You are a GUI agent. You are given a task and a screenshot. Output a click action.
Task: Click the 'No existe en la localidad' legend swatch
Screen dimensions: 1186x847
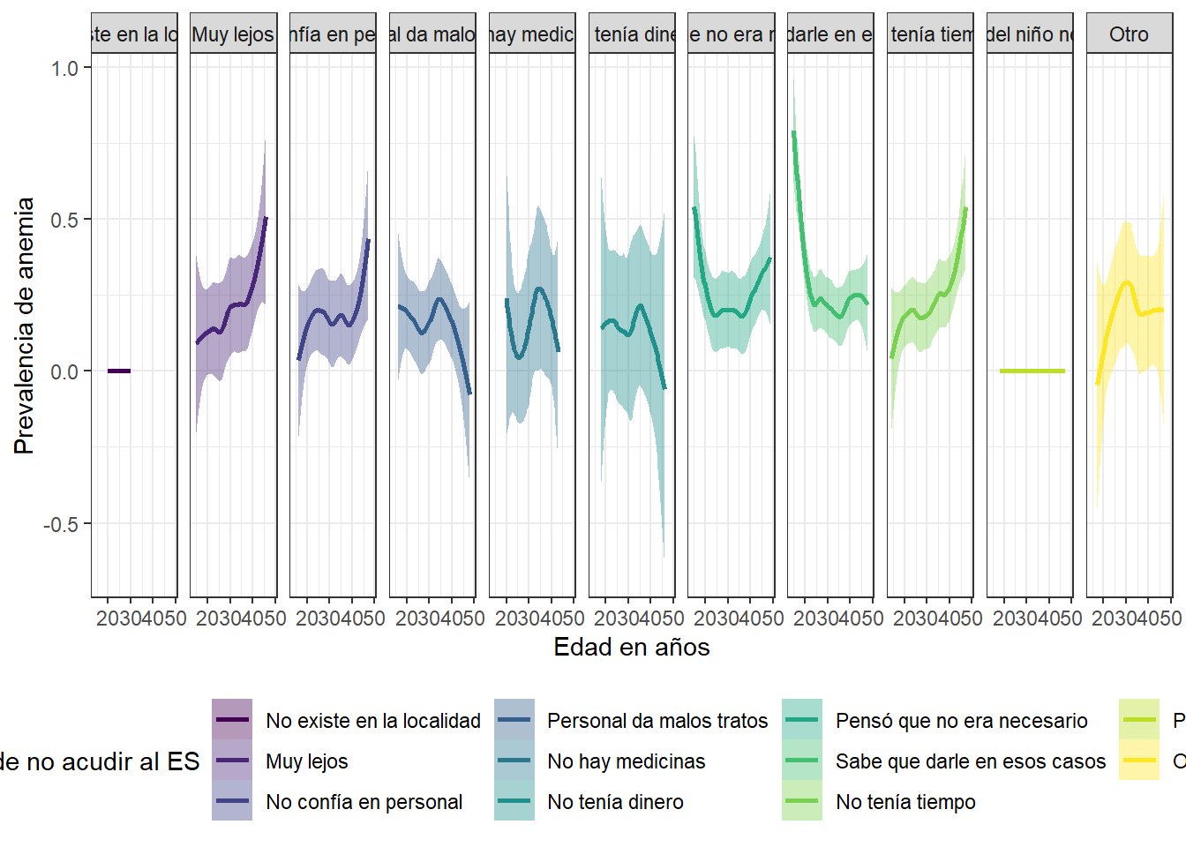232,720
